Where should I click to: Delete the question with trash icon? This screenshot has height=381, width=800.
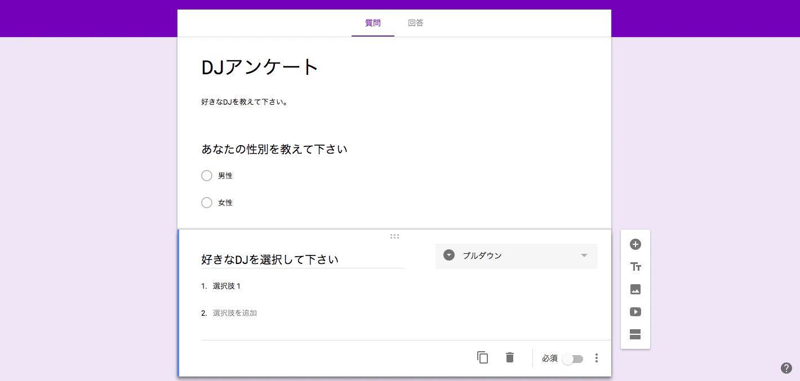pyautogui.click(x=510, y=357)
